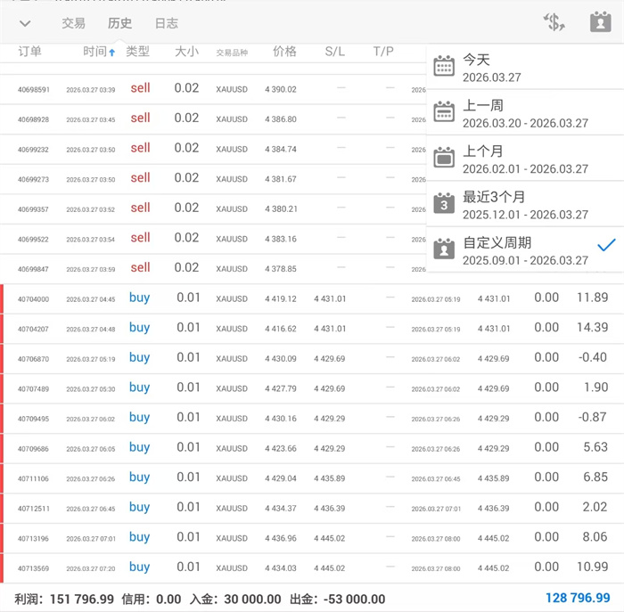
Task: Click the sort arrow beside 时间 column
Action: [112, 53]
